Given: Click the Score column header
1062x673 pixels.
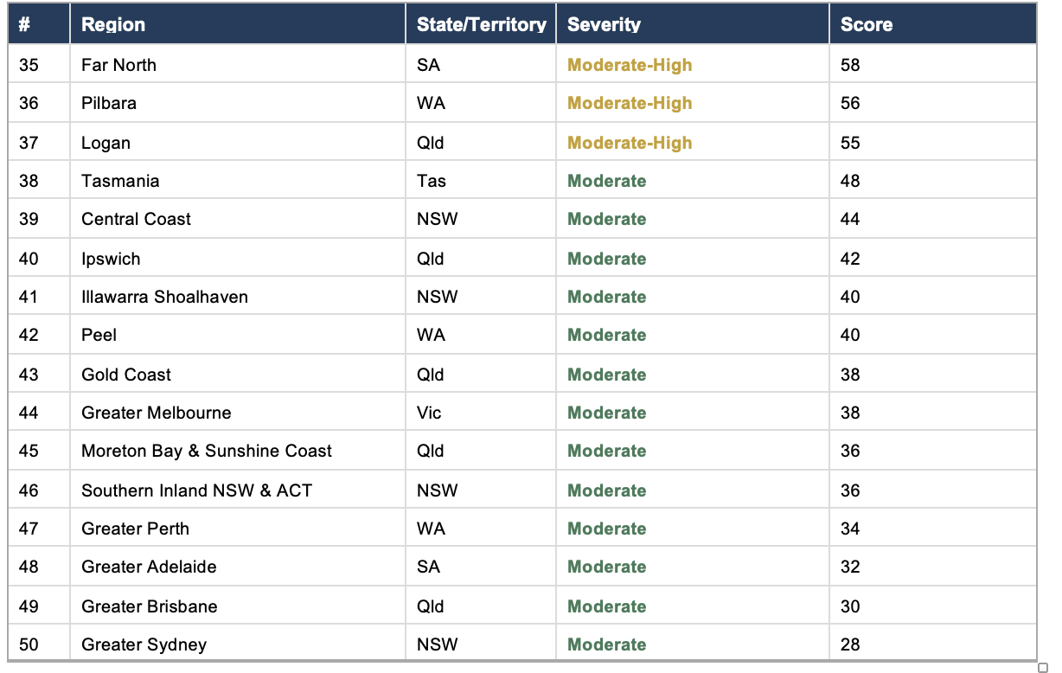Looking at the screenshot, I should point(933,24).
